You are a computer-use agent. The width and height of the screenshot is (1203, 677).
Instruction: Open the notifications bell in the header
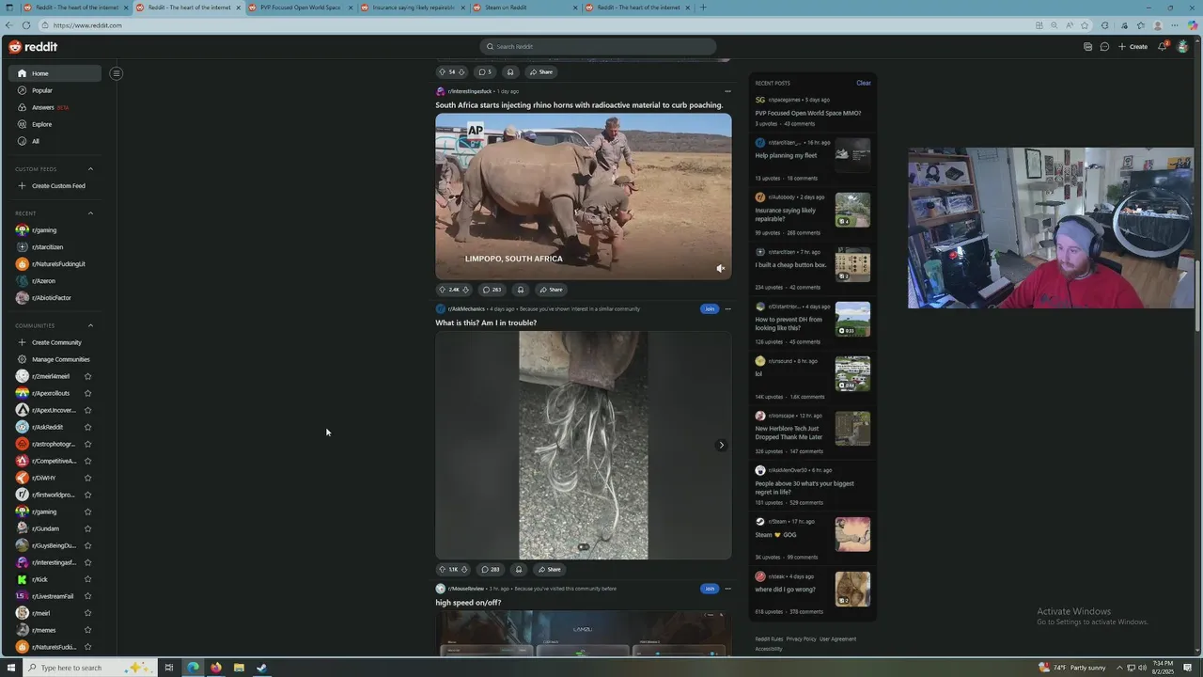(x=1163, y=47)
